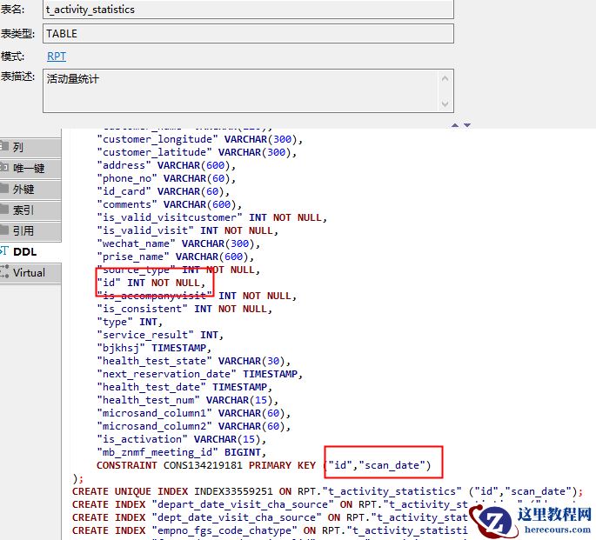596x540 pixels.
Task: Click the "microsand_column1" line
Action: tap(194, 413)
